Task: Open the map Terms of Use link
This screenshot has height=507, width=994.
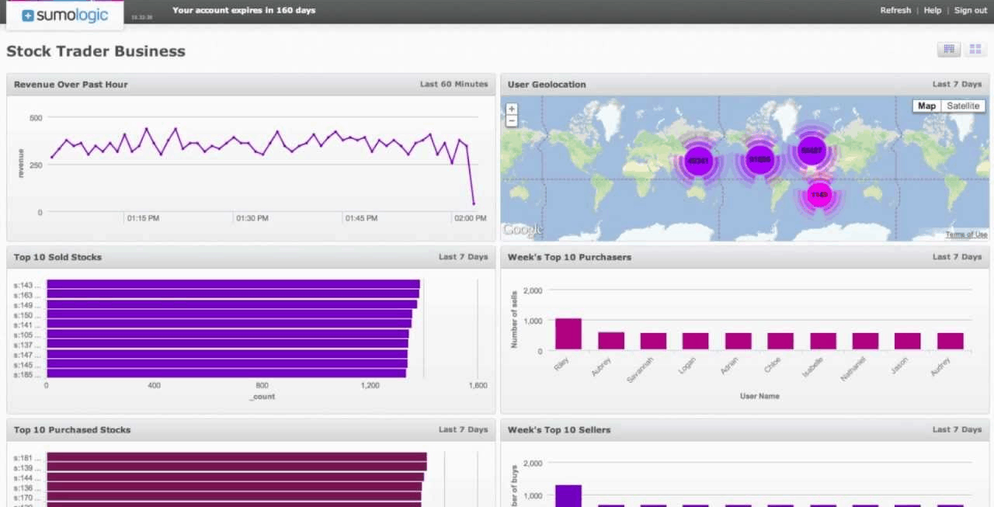Action: tap(966, 234)
